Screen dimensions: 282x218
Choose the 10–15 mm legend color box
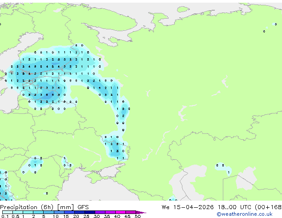pyautogui.click(x=59, y=212)
